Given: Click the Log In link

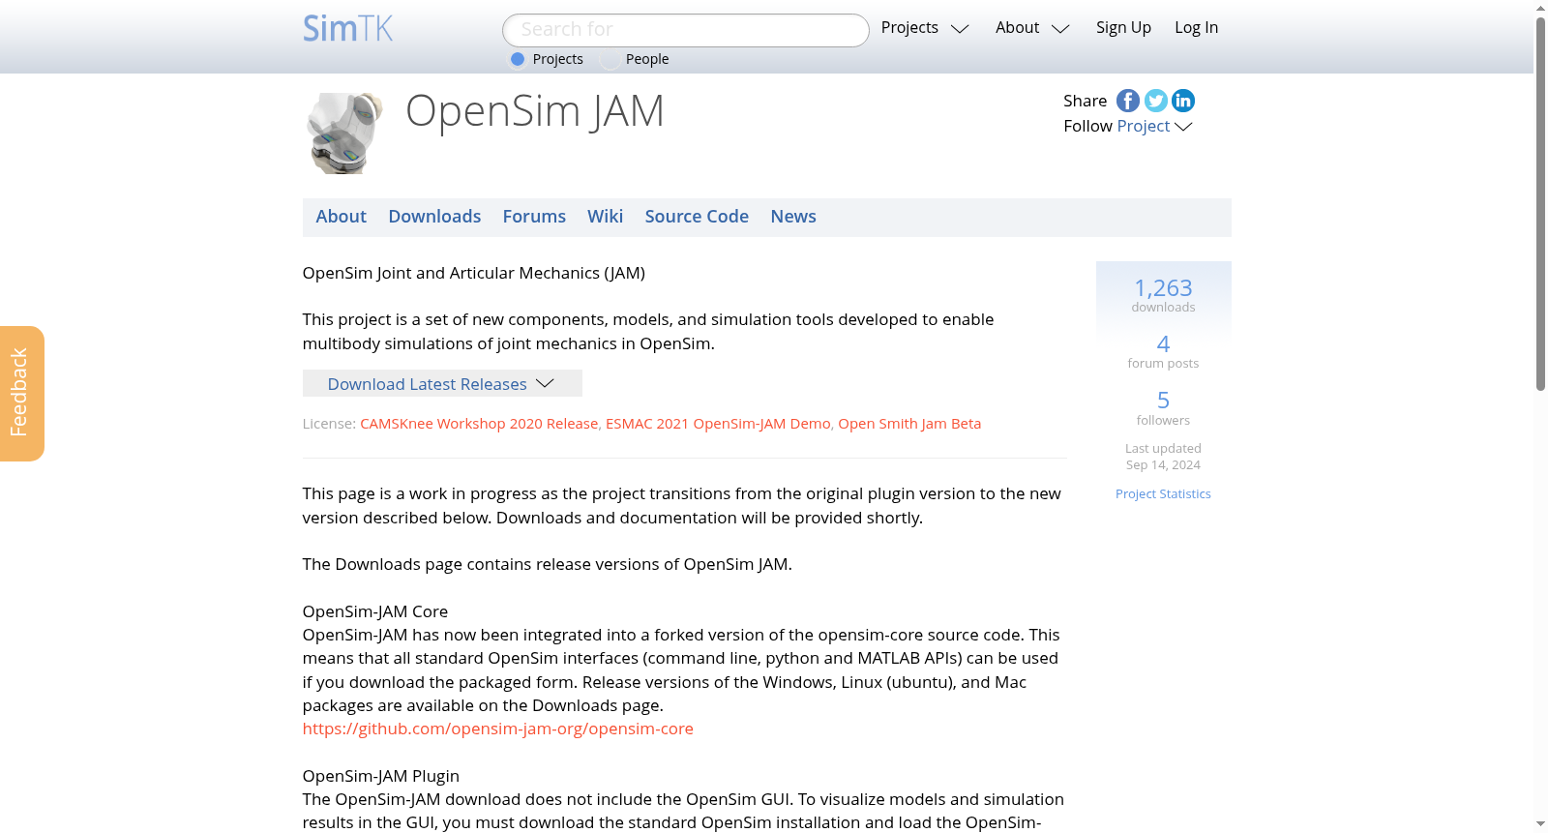Looking at the screenshot, I should 1196,28.
